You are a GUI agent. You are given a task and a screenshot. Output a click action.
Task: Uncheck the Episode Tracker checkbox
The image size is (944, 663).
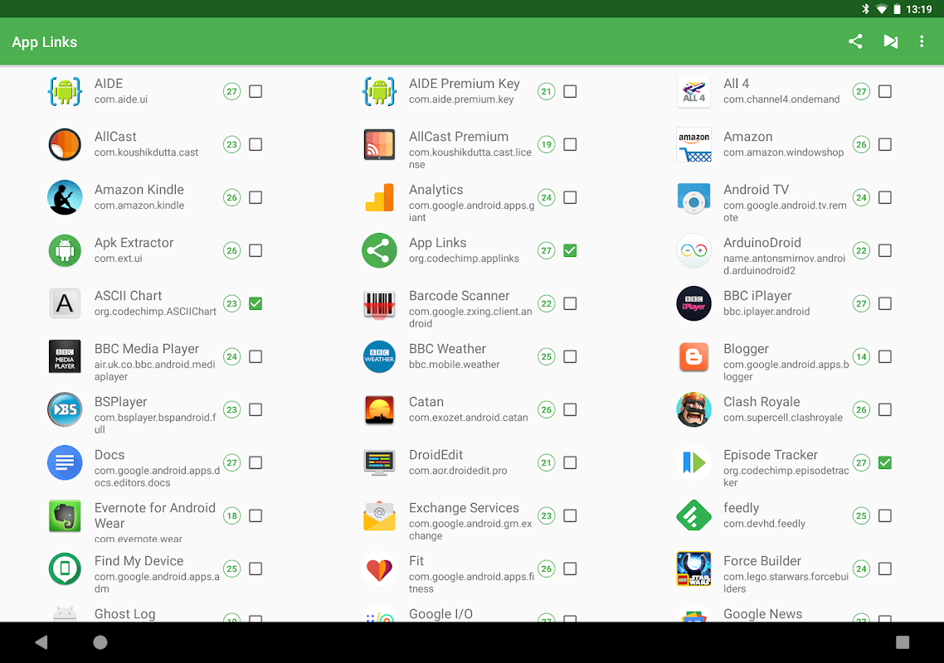(885, 462)
